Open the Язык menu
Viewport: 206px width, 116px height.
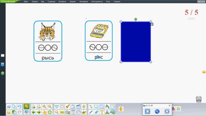[108, 2]
